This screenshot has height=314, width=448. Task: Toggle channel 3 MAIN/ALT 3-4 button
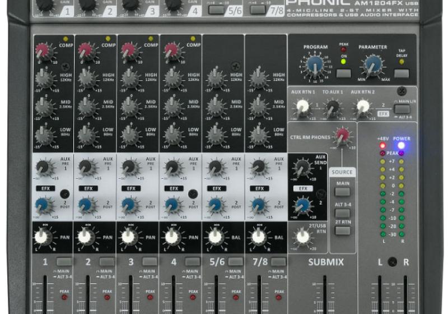[x=150, y=261]
